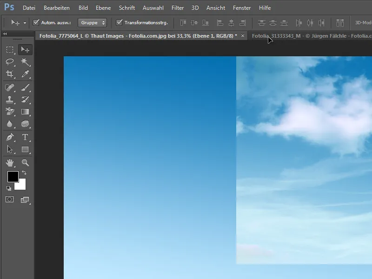This screenshot has height=279, width=372.
Task: Select the History Brush tool
Action: coord(25,100)
